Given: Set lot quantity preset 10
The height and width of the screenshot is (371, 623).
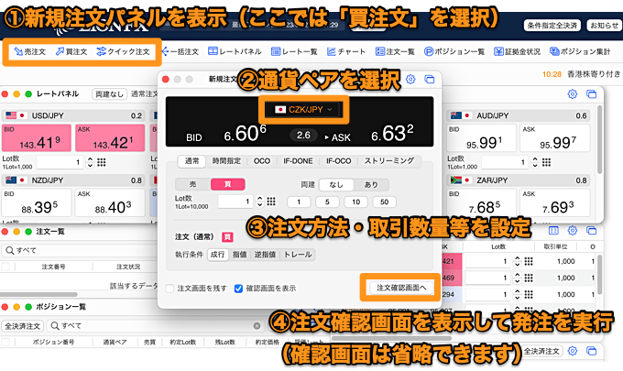Looking at the screenshot, I should (x=356, y=202).
